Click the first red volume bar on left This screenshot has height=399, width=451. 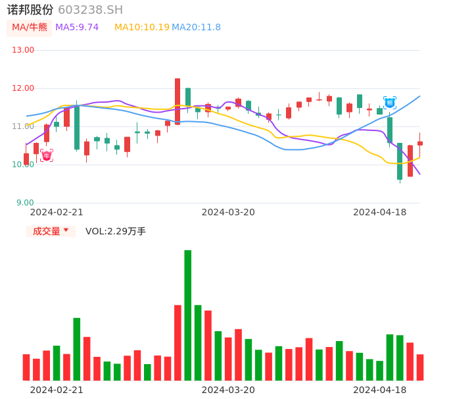click(26, 367)
